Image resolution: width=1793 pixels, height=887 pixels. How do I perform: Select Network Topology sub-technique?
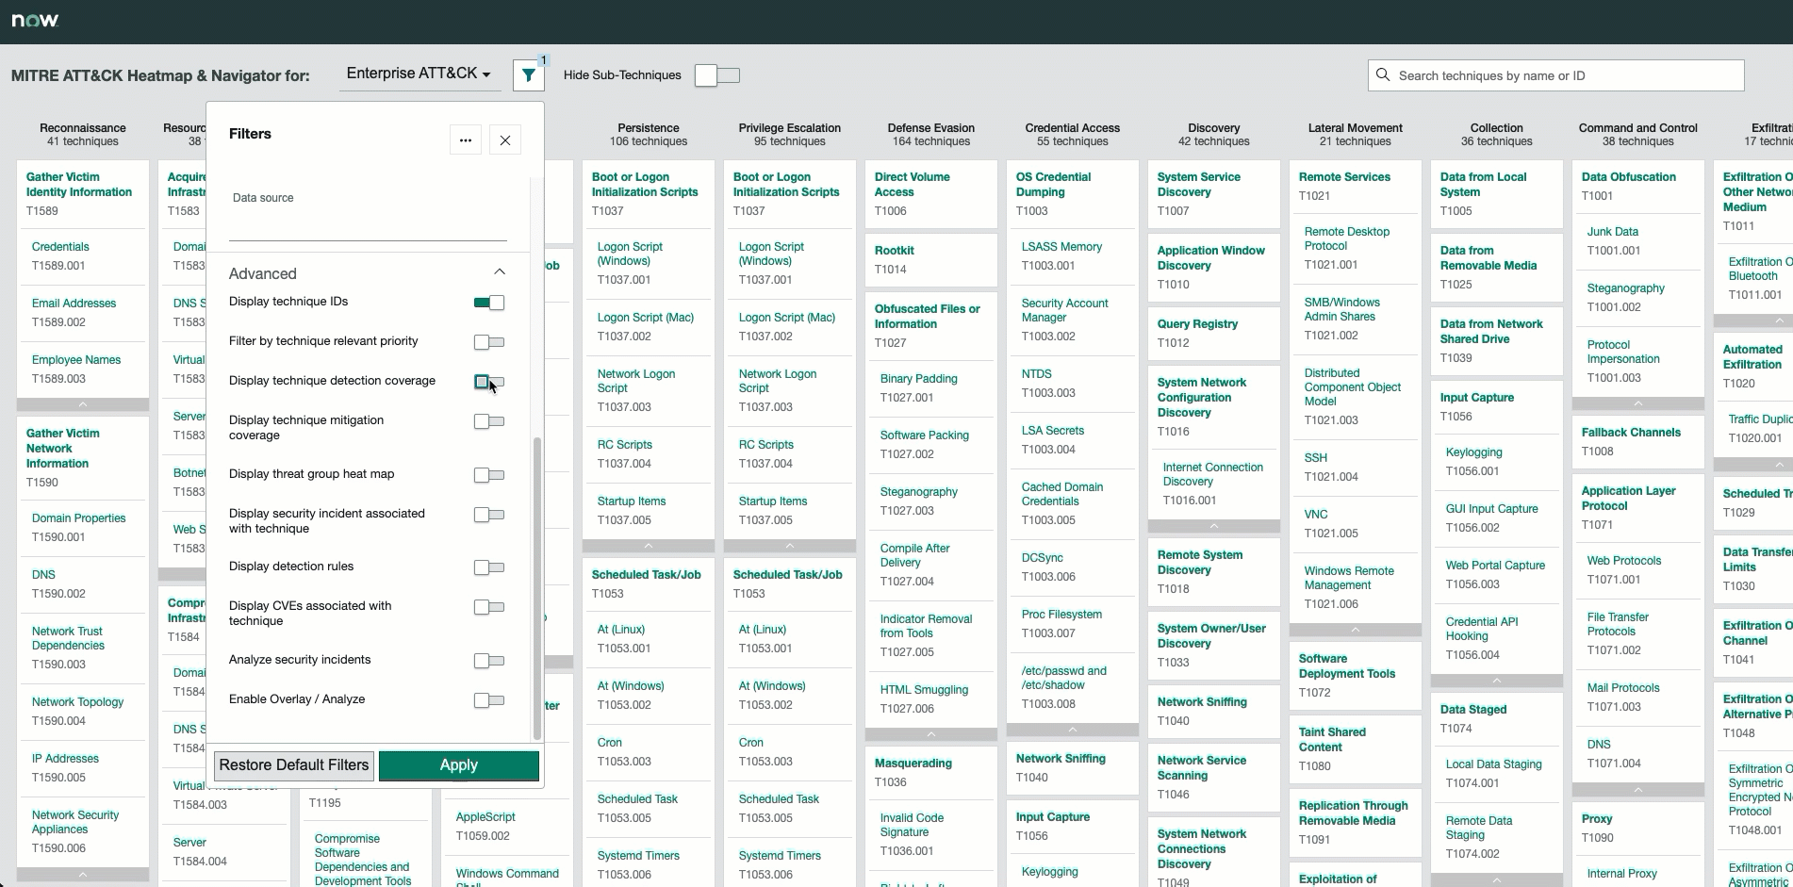click(x=77, y=702)
